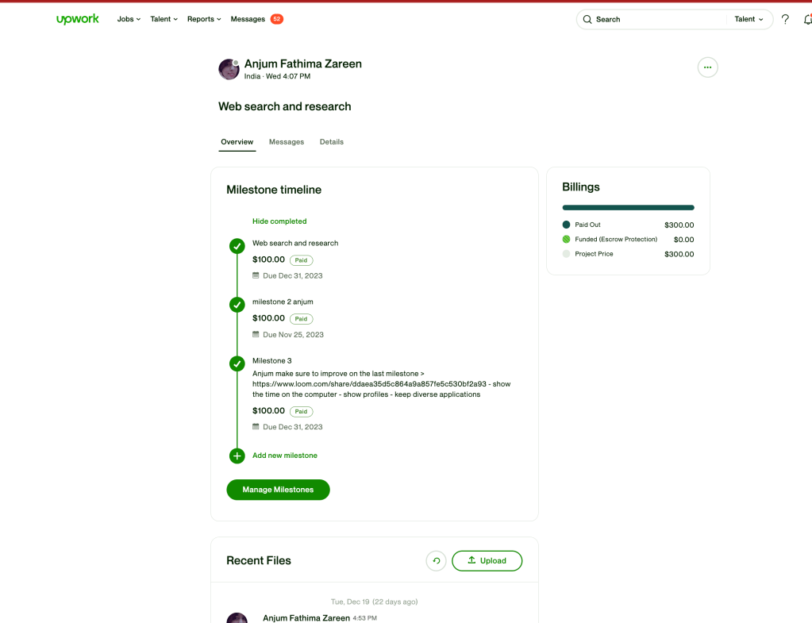Click the Due Nov 25, 2023 text
This screenshot has height=623, width=812.
(x=293, y=335)
